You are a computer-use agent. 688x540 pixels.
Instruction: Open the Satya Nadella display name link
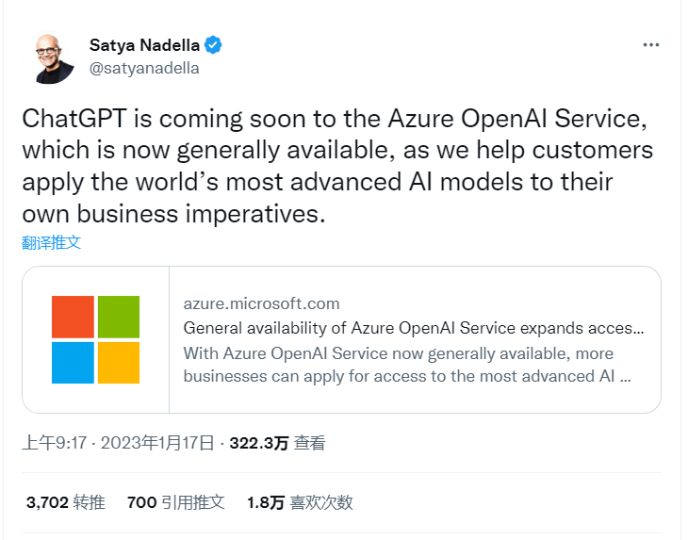145,45
